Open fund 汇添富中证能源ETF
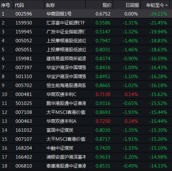 coord(66,23)
